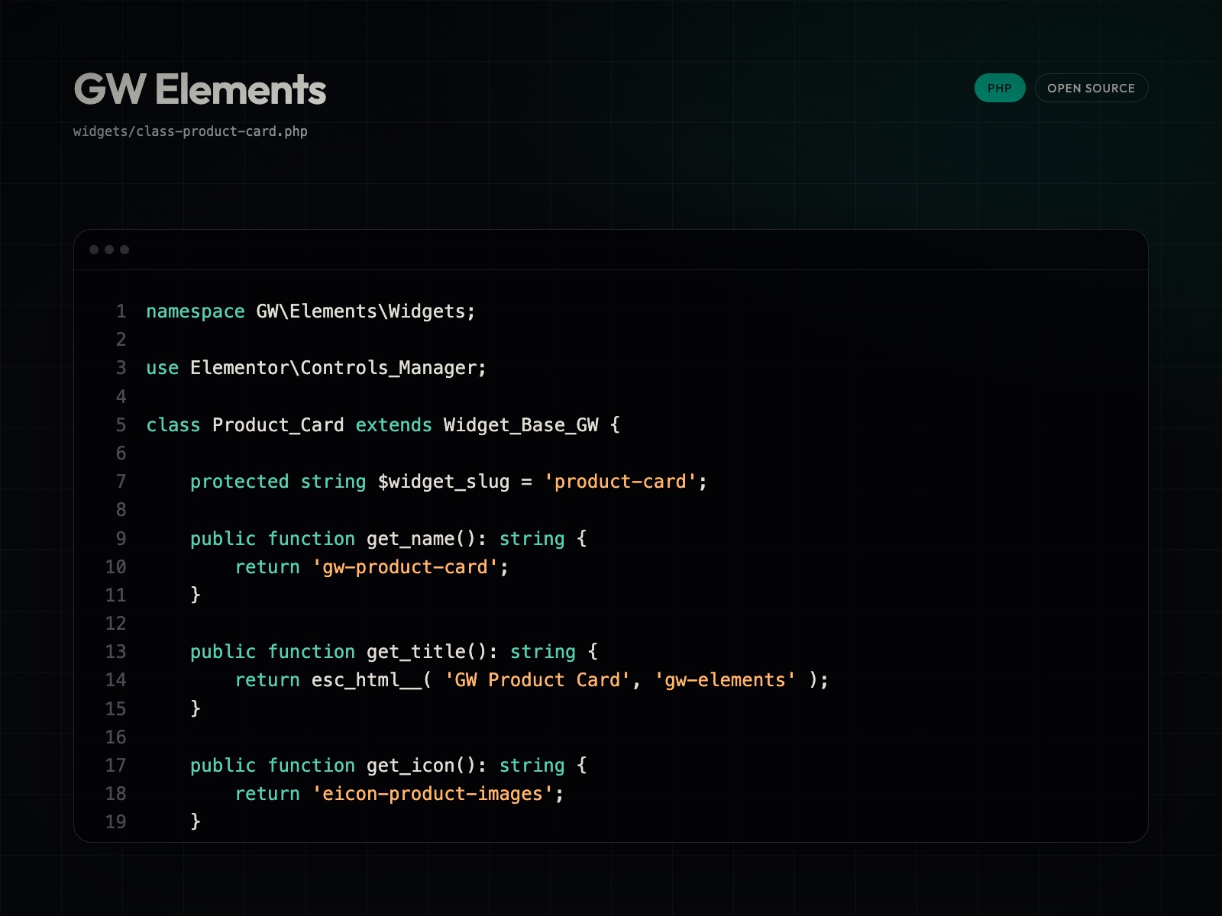Click the protected keyword on line 7
Screen dimensions: 1222x916
tap(240, 482)
